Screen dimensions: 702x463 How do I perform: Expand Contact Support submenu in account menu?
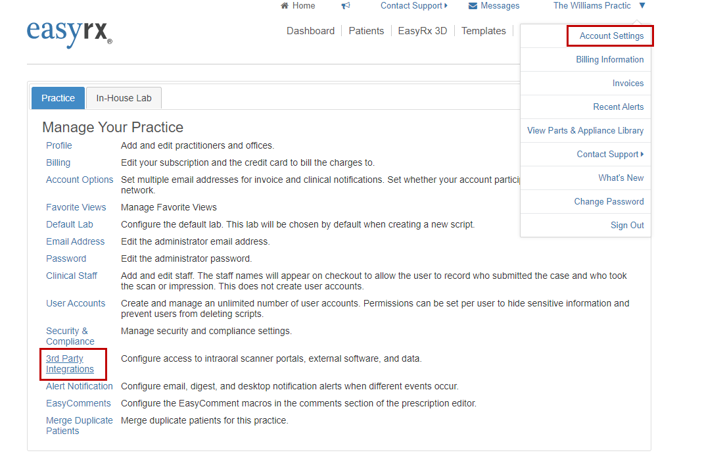pos(610,154)
